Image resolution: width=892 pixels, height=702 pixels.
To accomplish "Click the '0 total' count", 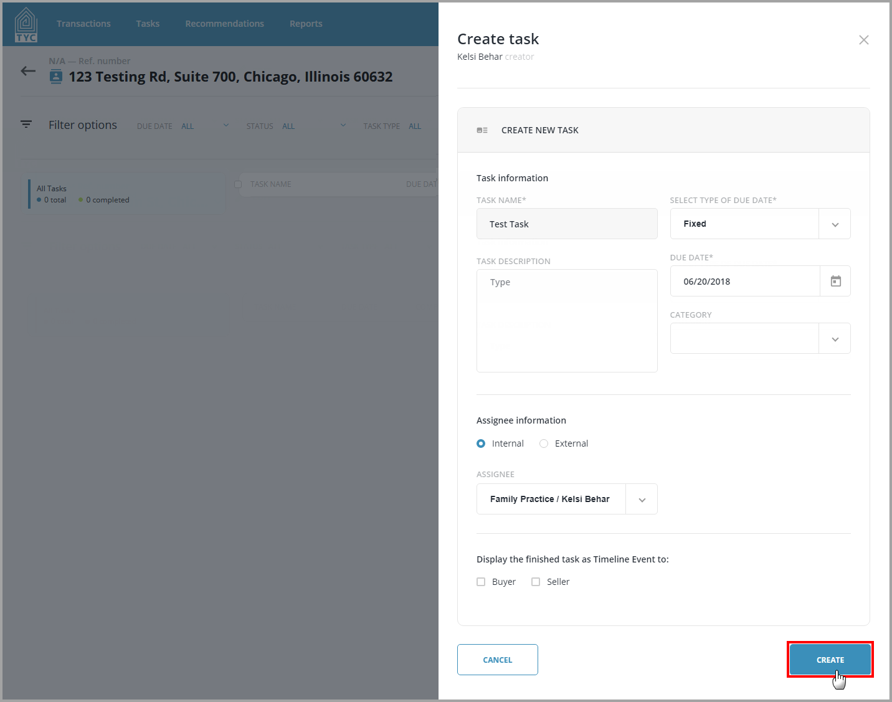I will (55, 200).
